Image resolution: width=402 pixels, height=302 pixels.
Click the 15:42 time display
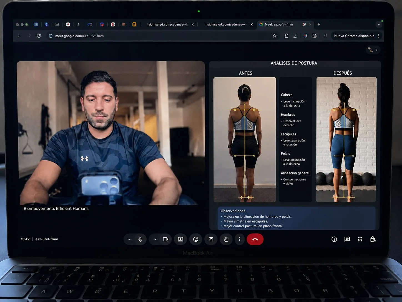point(25,239)
